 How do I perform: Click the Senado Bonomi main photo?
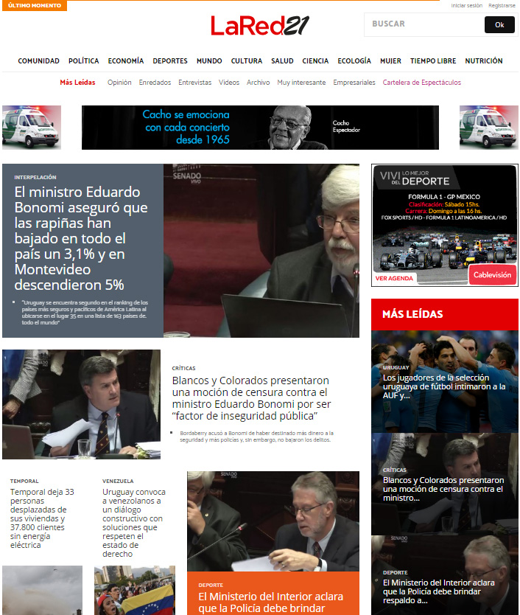(261, 251)
